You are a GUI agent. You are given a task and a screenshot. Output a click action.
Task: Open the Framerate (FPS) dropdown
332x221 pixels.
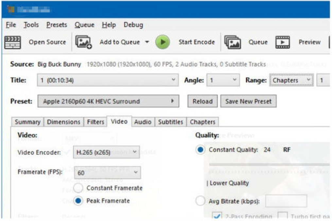(107, 172)
